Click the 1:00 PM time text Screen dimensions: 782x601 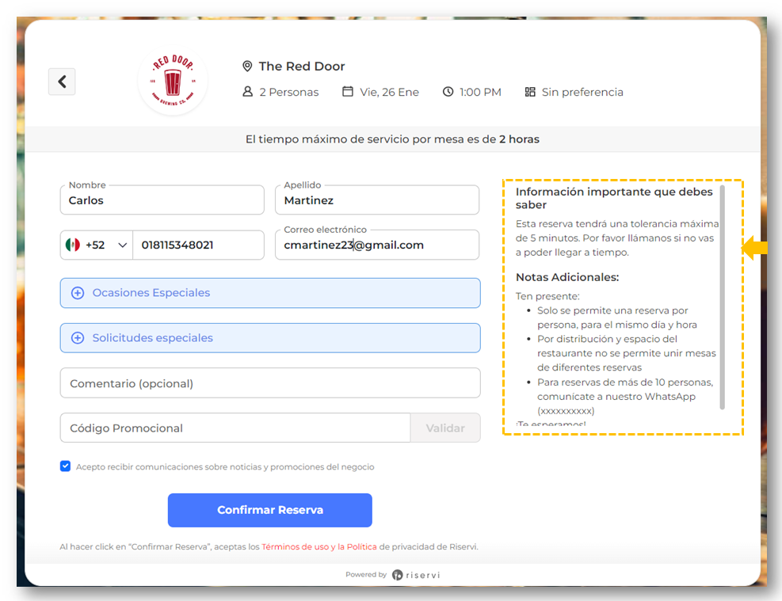point(480,92)
